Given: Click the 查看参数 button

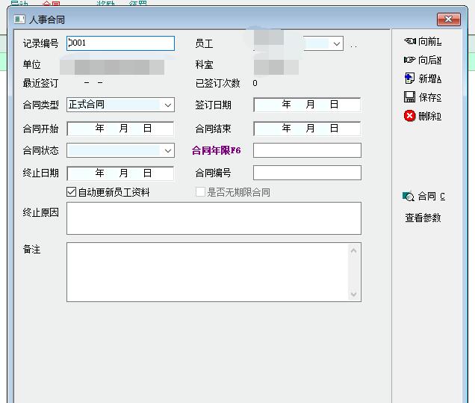Looking at the screenshot, I should pos(423,218).
